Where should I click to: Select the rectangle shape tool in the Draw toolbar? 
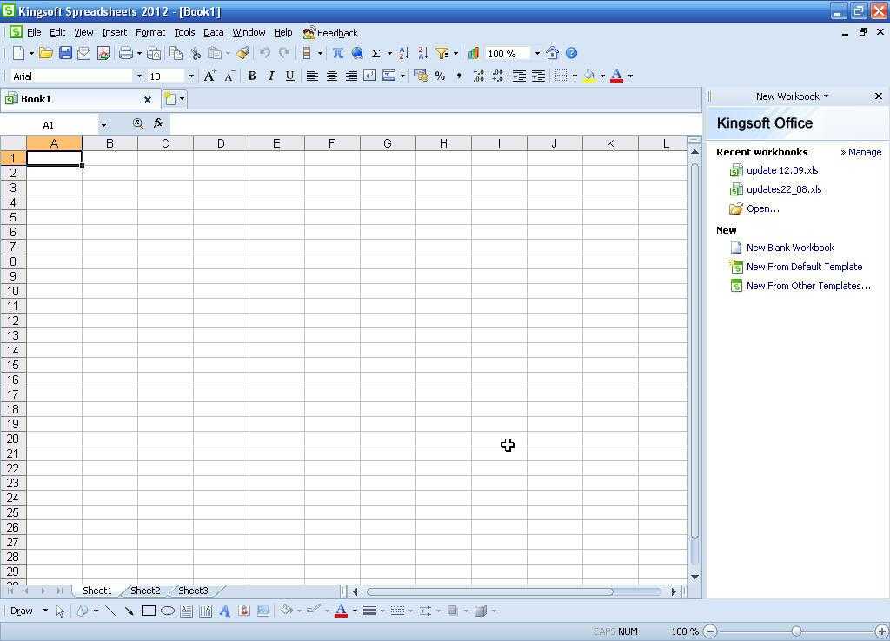[149, 611]
